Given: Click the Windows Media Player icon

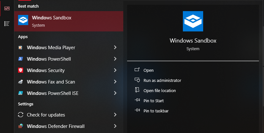Looking at the screenshot, I should pos(20,48).
